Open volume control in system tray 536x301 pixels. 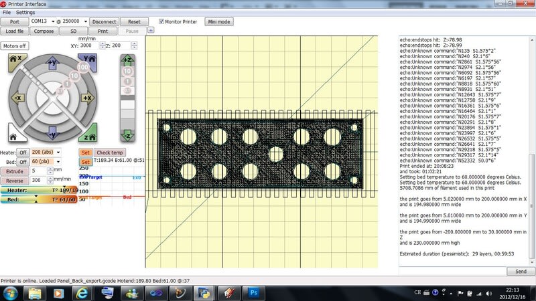489,293
